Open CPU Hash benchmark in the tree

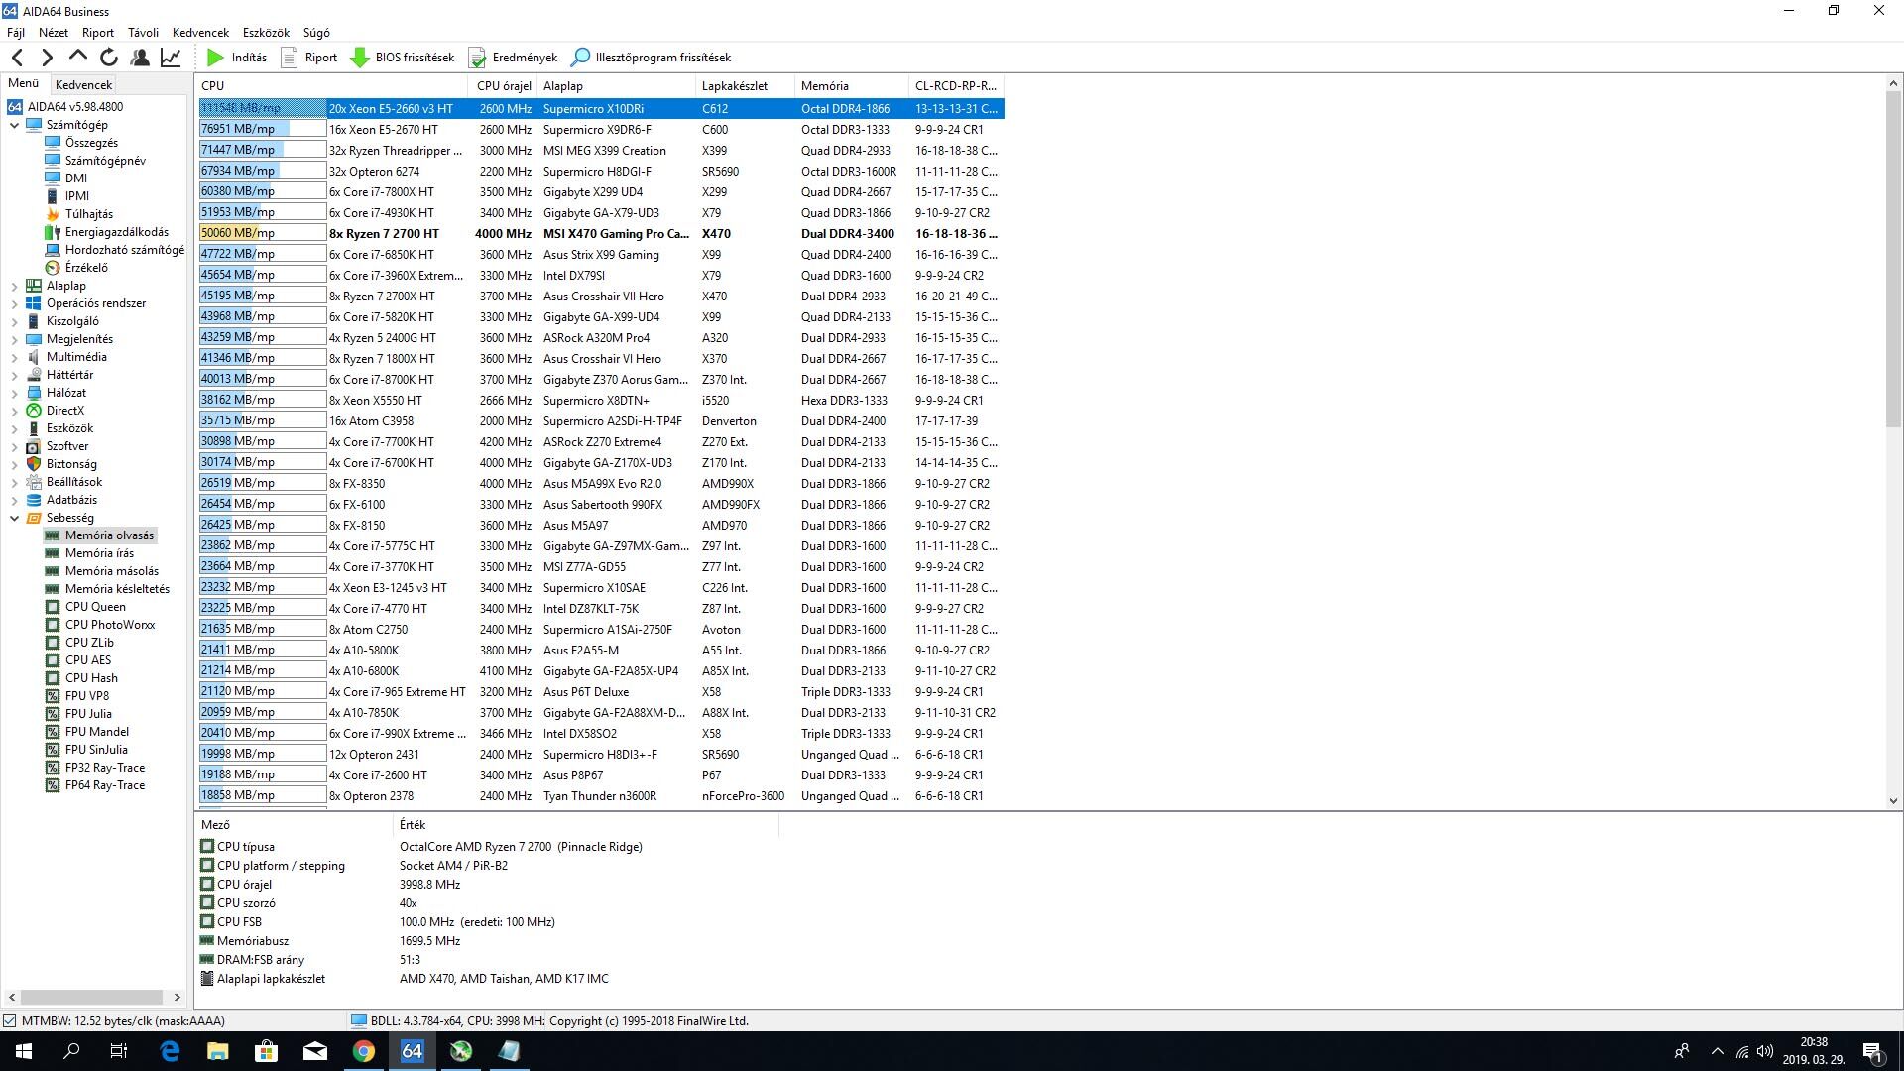coord(91,678)
